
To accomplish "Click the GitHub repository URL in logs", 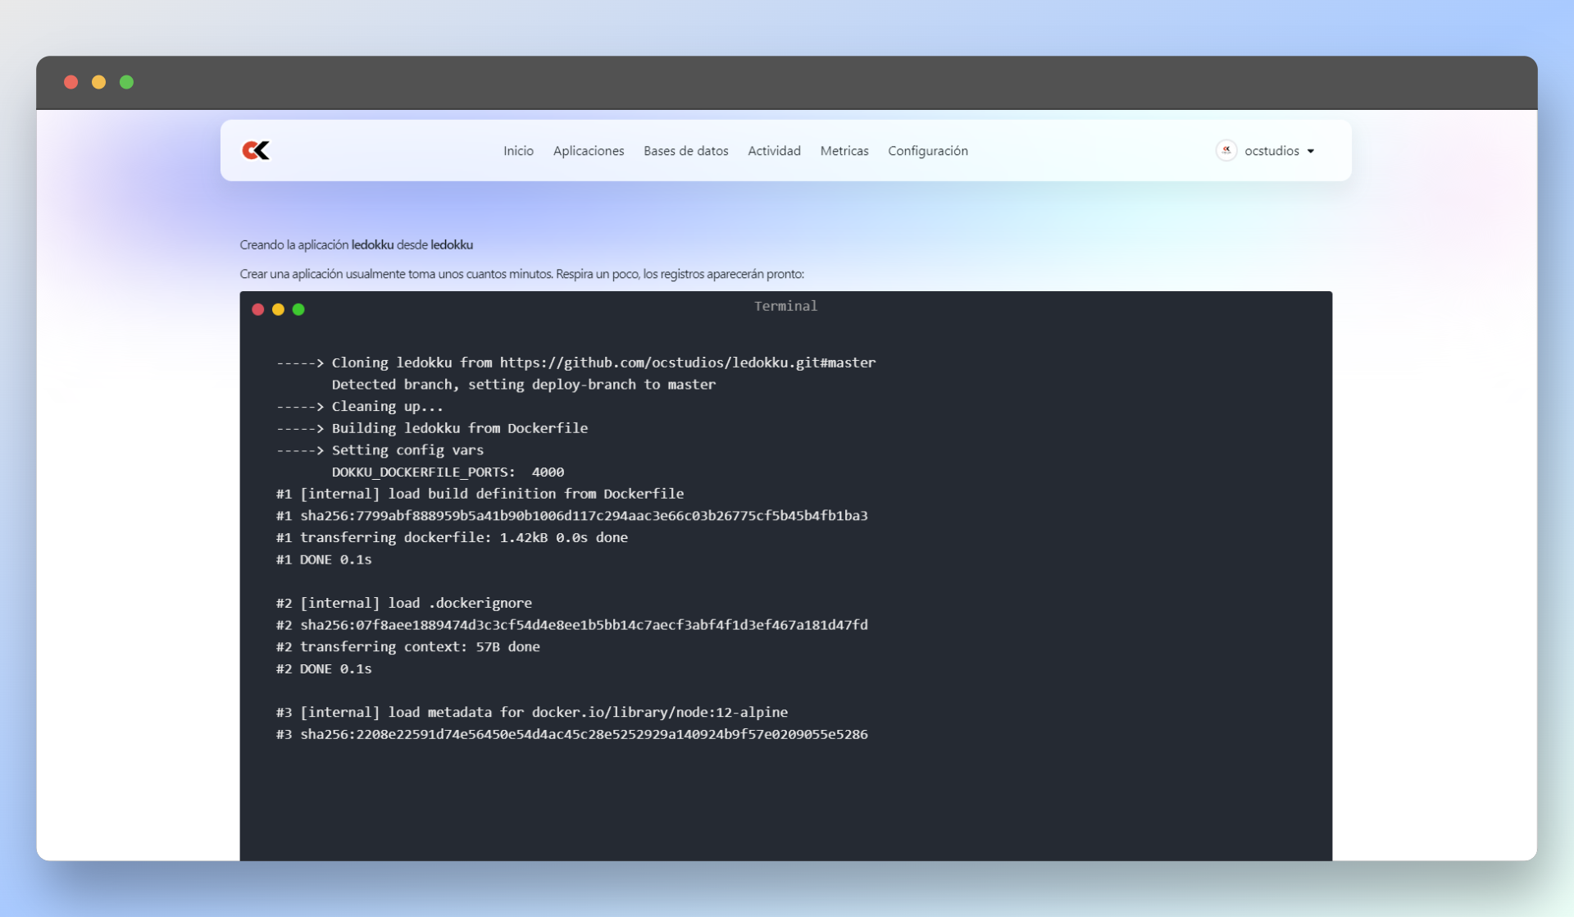I will [x=687, y=363].
